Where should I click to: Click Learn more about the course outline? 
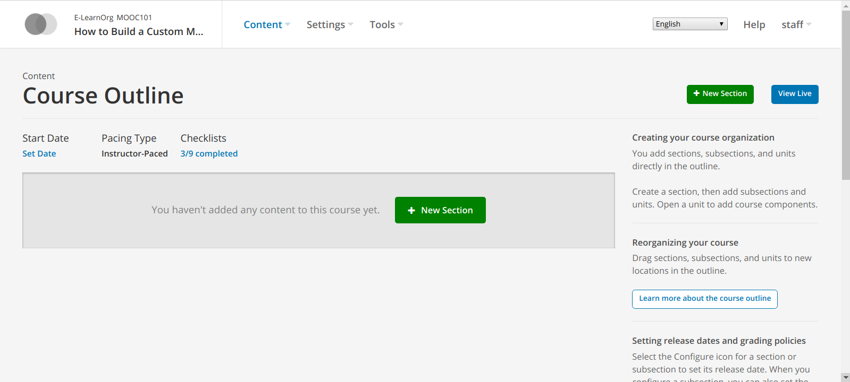tap(704, 299)
